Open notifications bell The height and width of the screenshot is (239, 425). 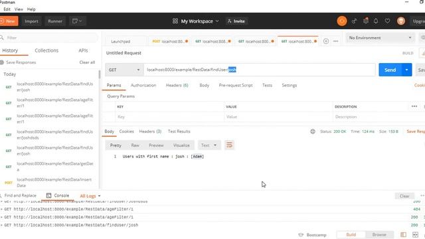coord(376,21)
